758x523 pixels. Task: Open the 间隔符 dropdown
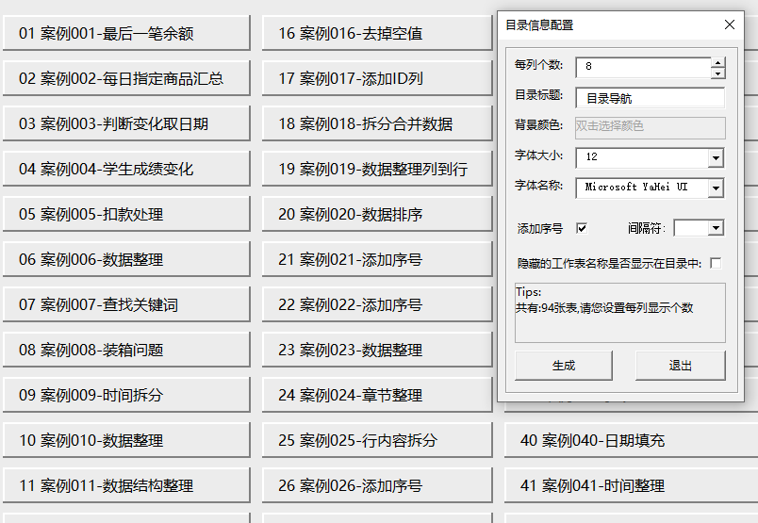(x=716, y=228)
